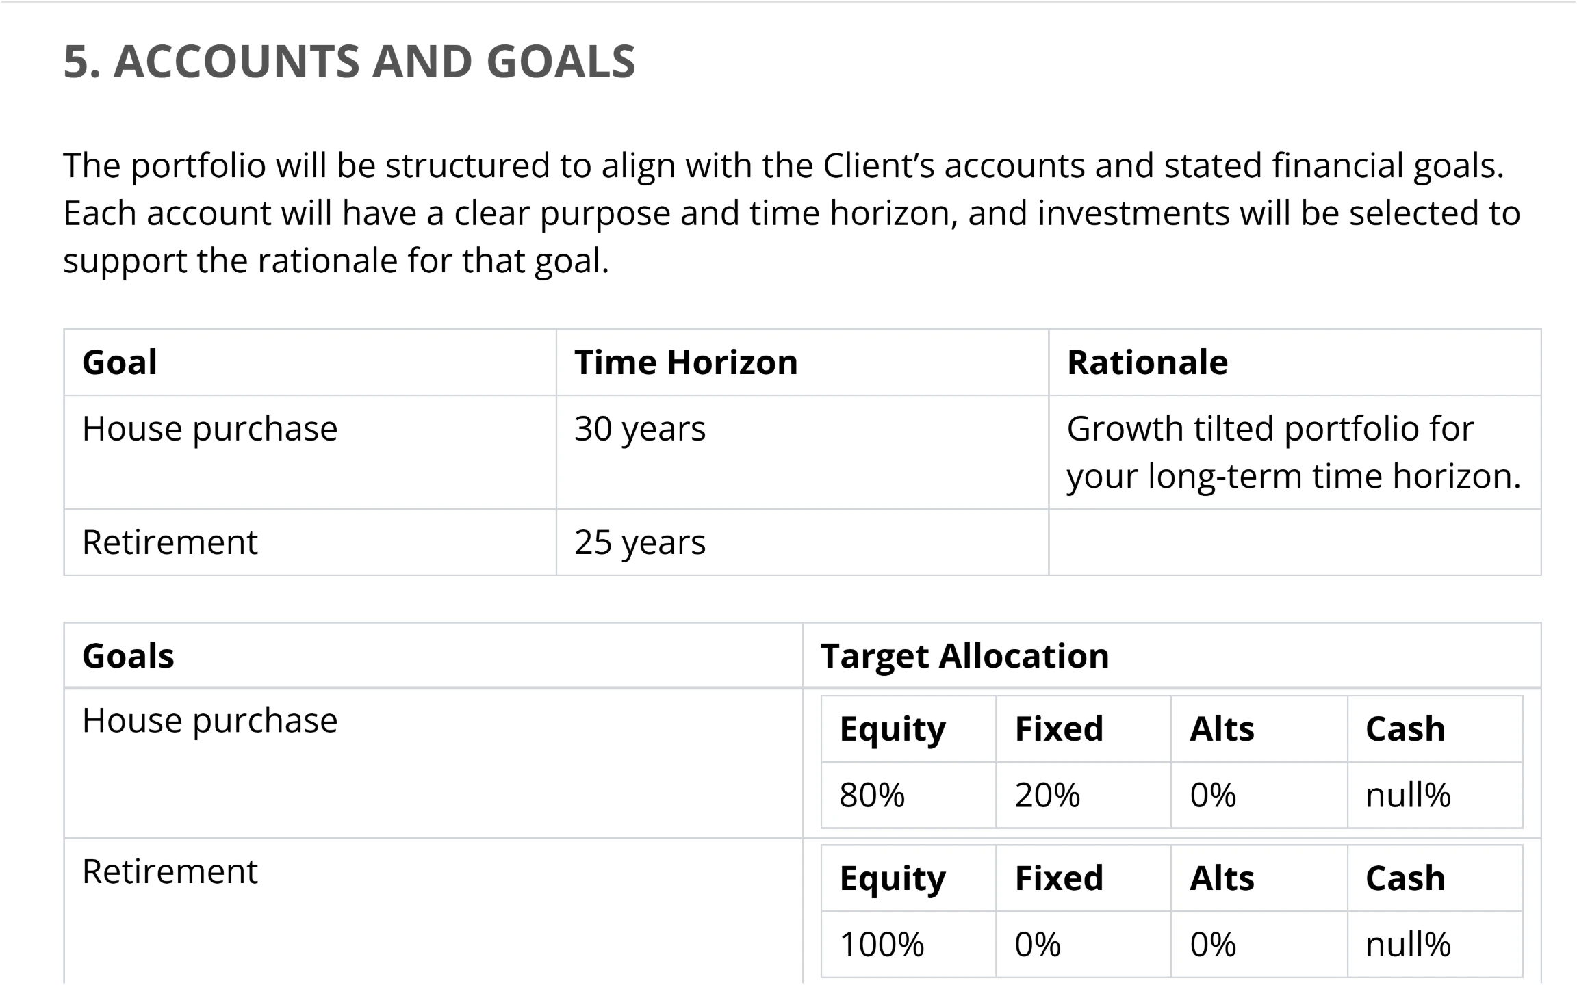Image resolution: width=1577 pixels, height=985 pixels.
Task: Click the intro paragraph about portfolio structure
Action: (792, 213)
